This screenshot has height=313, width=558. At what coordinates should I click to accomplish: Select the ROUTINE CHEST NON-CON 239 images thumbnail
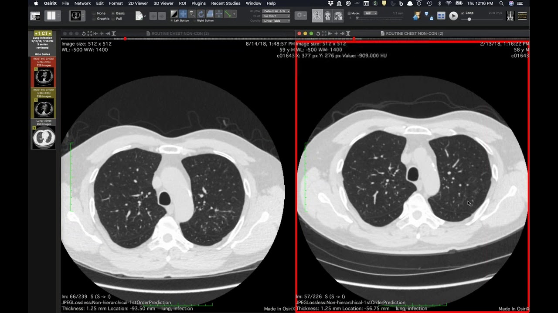point(43,103)
